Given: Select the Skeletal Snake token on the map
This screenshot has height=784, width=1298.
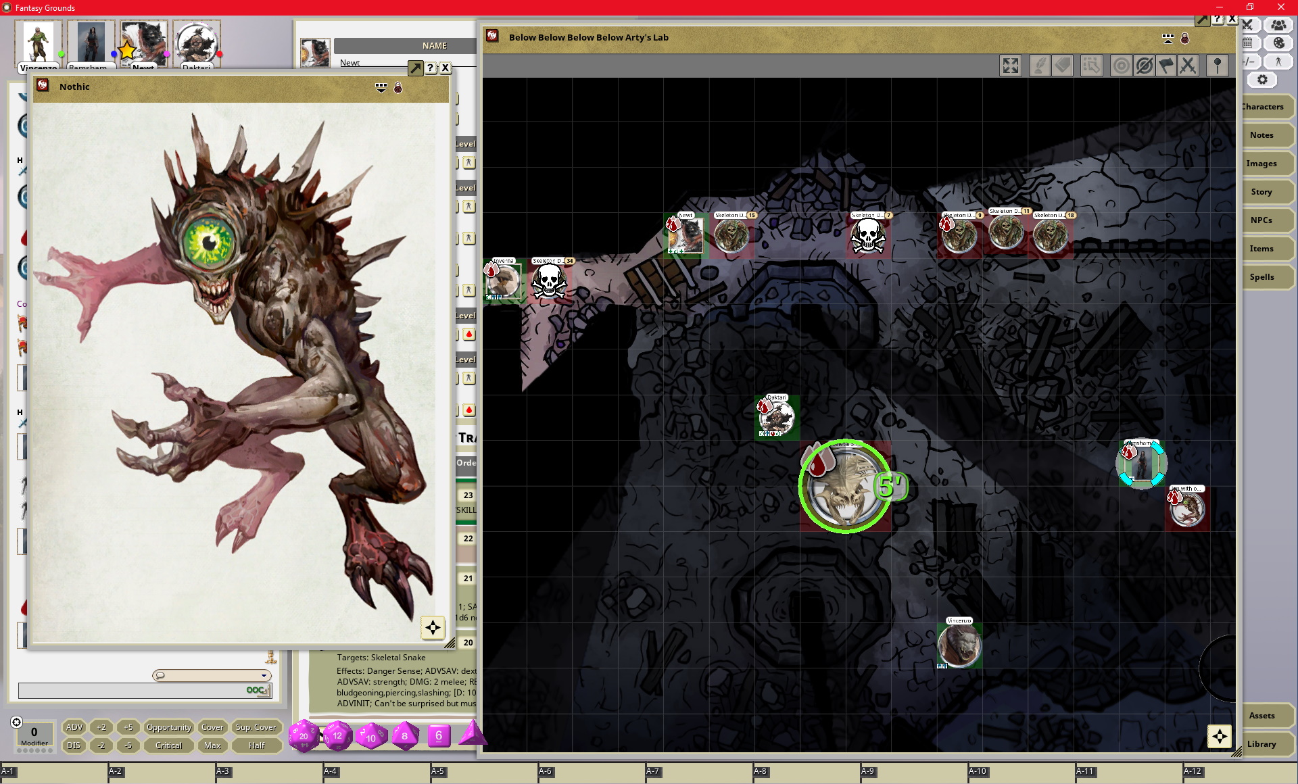Looking at the screenshot, I should coord(845,487).
